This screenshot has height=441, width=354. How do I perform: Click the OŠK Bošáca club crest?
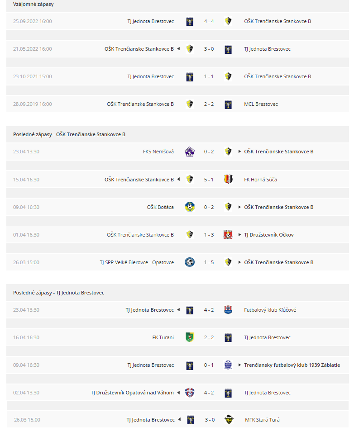(190, 207)
